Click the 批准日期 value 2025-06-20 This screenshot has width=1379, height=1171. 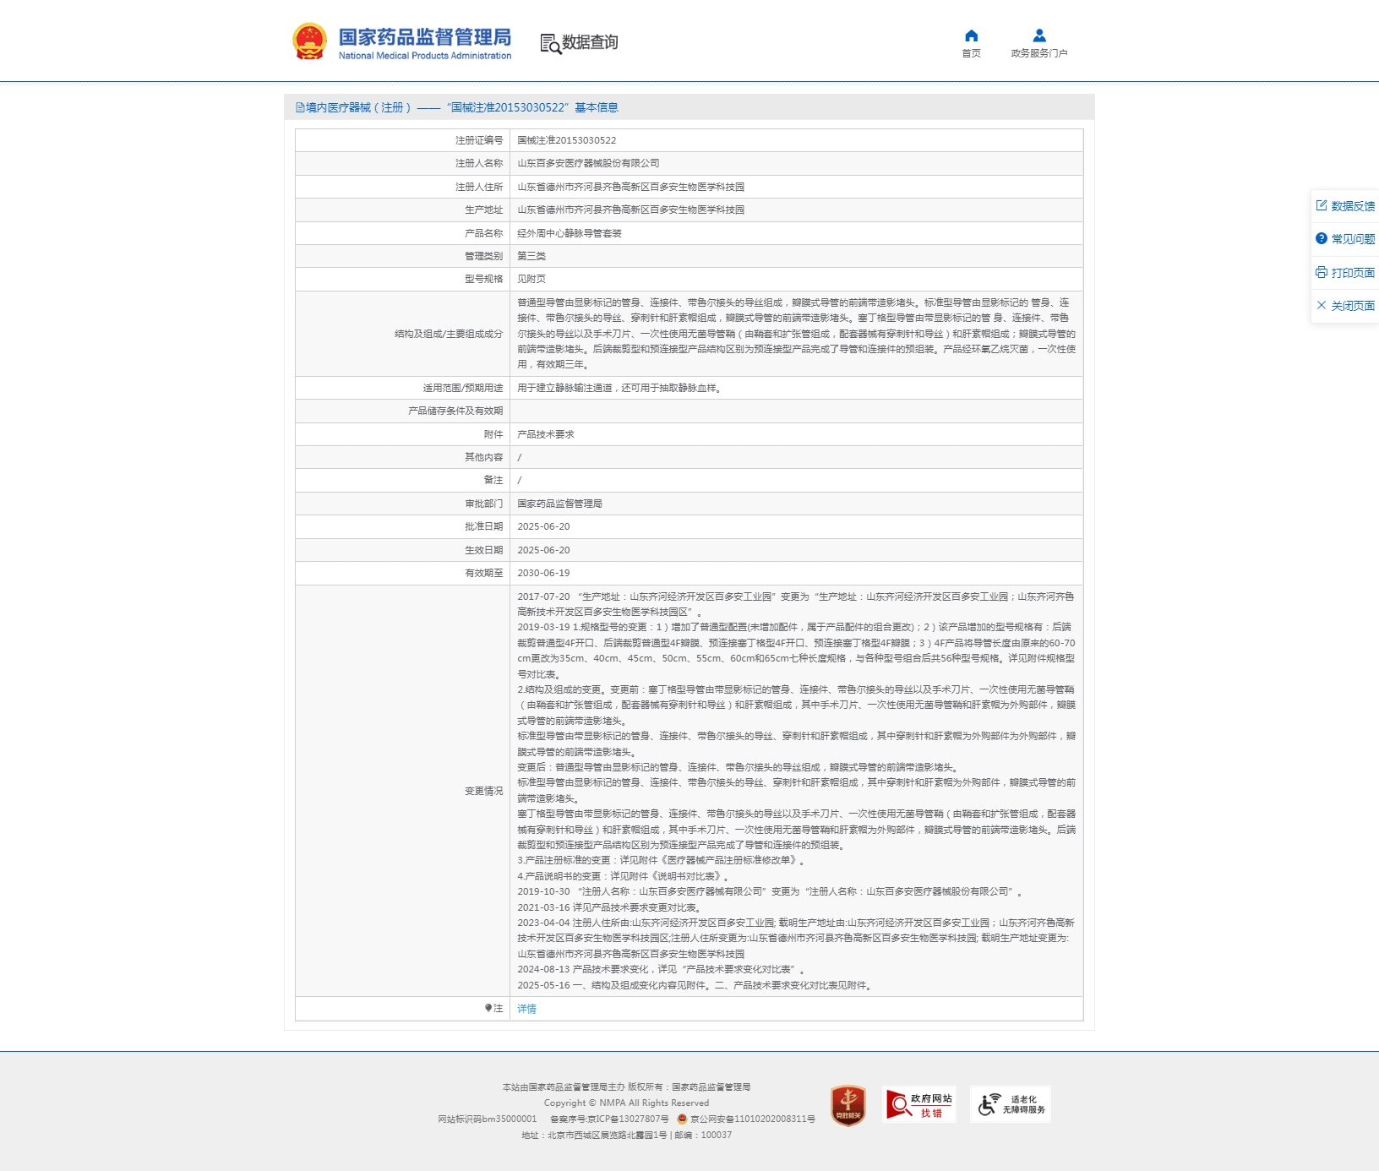[543, 526]
